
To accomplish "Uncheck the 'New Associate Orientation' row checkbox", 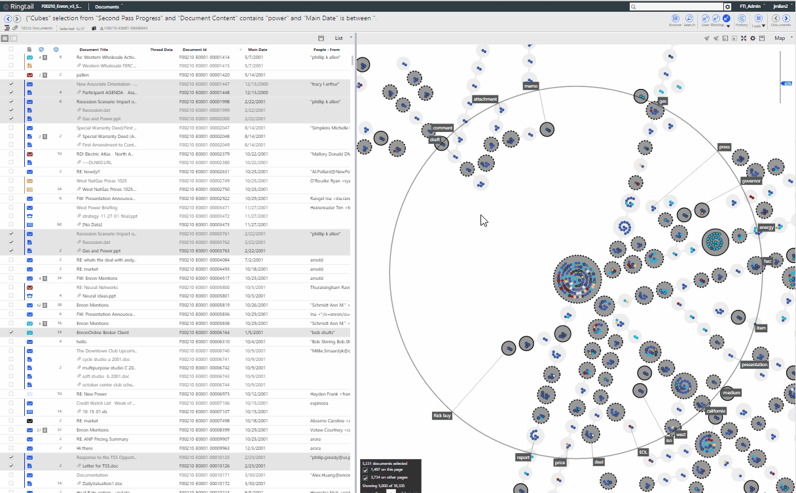I will (x=11, y=84).
